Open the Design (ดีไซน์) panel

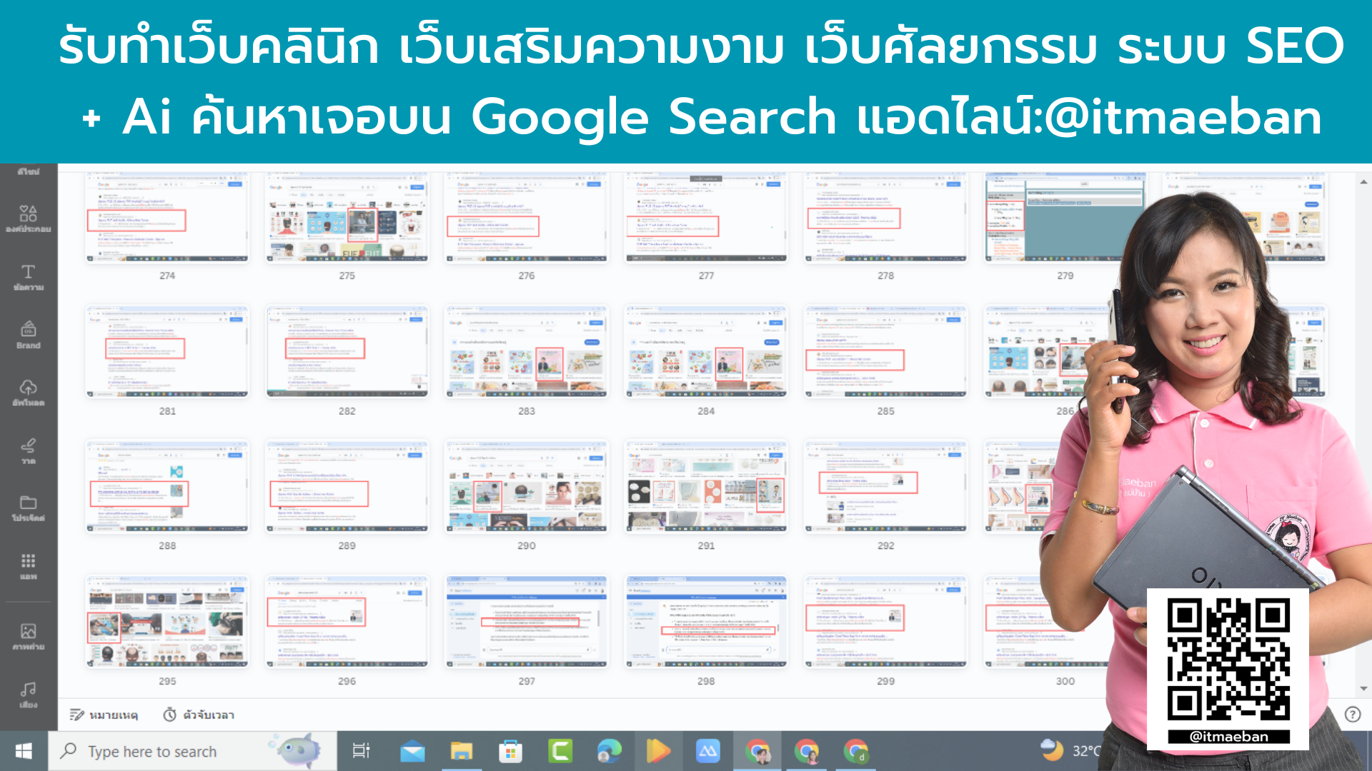tap(28, 171)
